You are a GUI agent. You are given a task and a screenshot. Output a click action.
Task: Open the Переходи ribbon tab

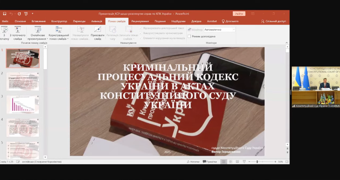pyautogui.click(x=79, y=21)
